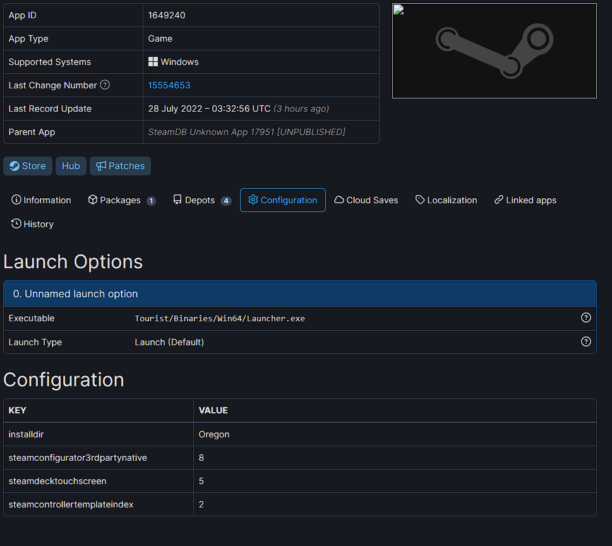
Task: Click the depot icon on Depots tab
Action: (x=177, y=199)
